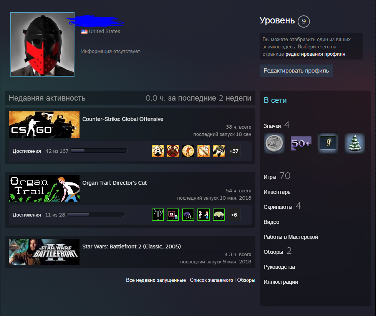Click the silver pillar community badge
Viewport: 376px width, 316px height.
(x=274, y=143)
